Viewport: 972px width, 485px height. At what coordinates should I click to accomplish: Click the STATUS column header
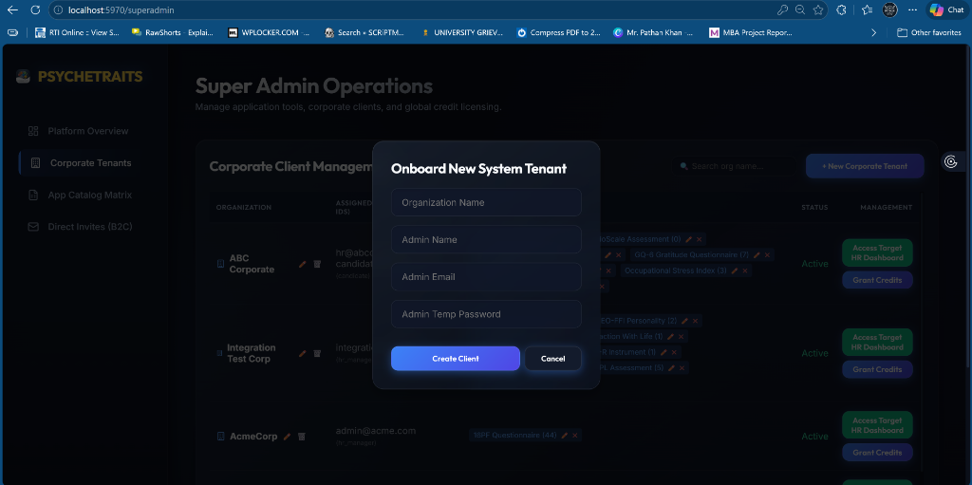click(814, 207)
